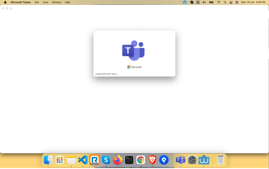This screenshot has width=269, height=169.
Task: Open the volume control in the menu bar
Action: 204,2
